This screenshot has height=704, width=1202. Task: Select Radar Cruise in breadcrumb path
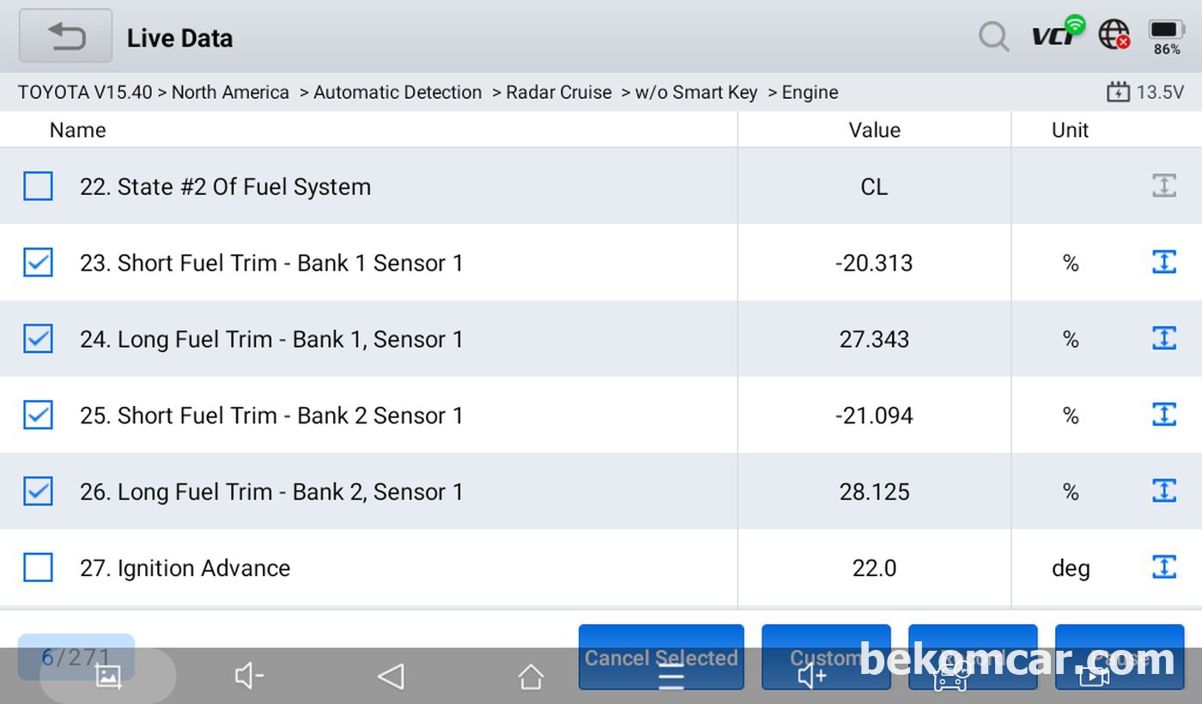pos(559,93)
